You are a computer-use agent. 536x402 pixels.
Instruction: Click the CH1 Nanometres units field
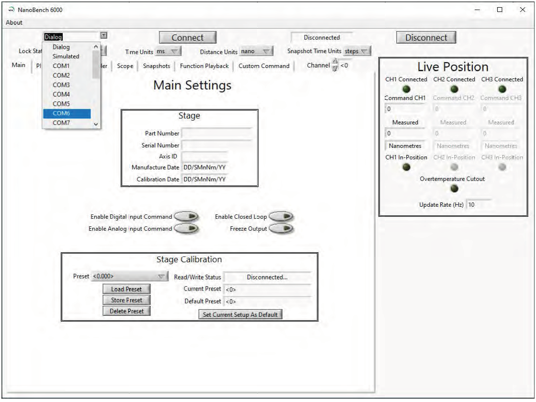pyautogui.click(x=405, y=146)
